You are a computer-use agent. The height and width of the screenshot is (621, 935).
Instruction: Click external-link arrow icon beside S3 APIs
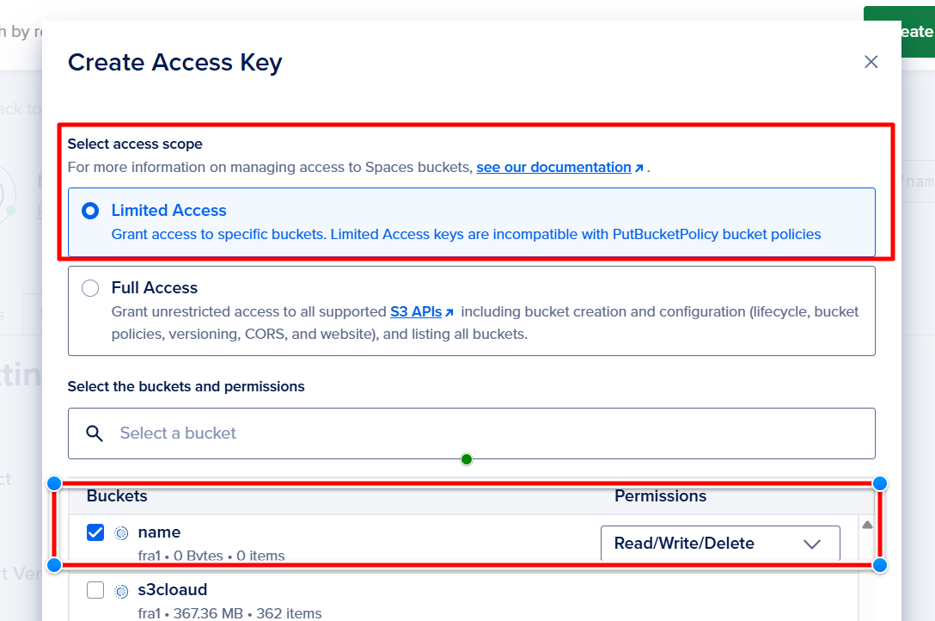449,312
